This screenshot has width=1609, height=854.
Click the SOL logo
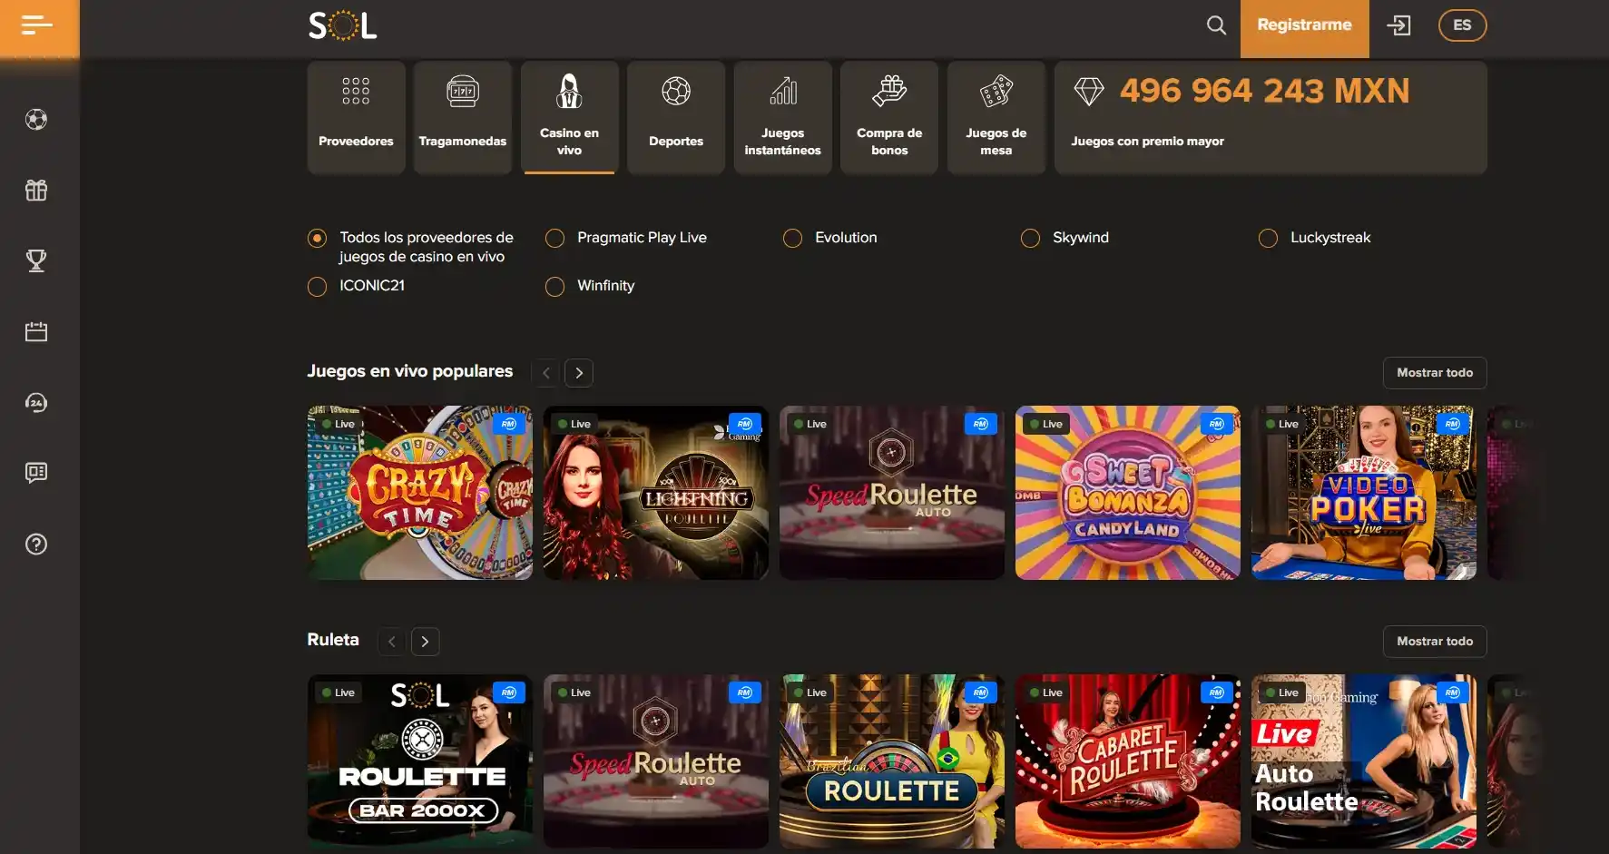(x=342, y=25)
